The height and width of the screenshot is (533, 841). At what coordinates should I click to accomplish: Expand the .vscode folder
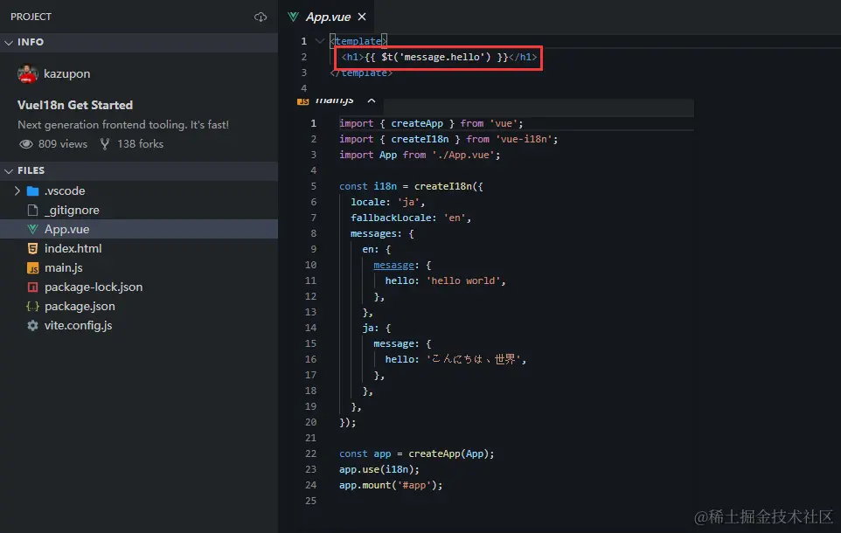click(17, 190)
